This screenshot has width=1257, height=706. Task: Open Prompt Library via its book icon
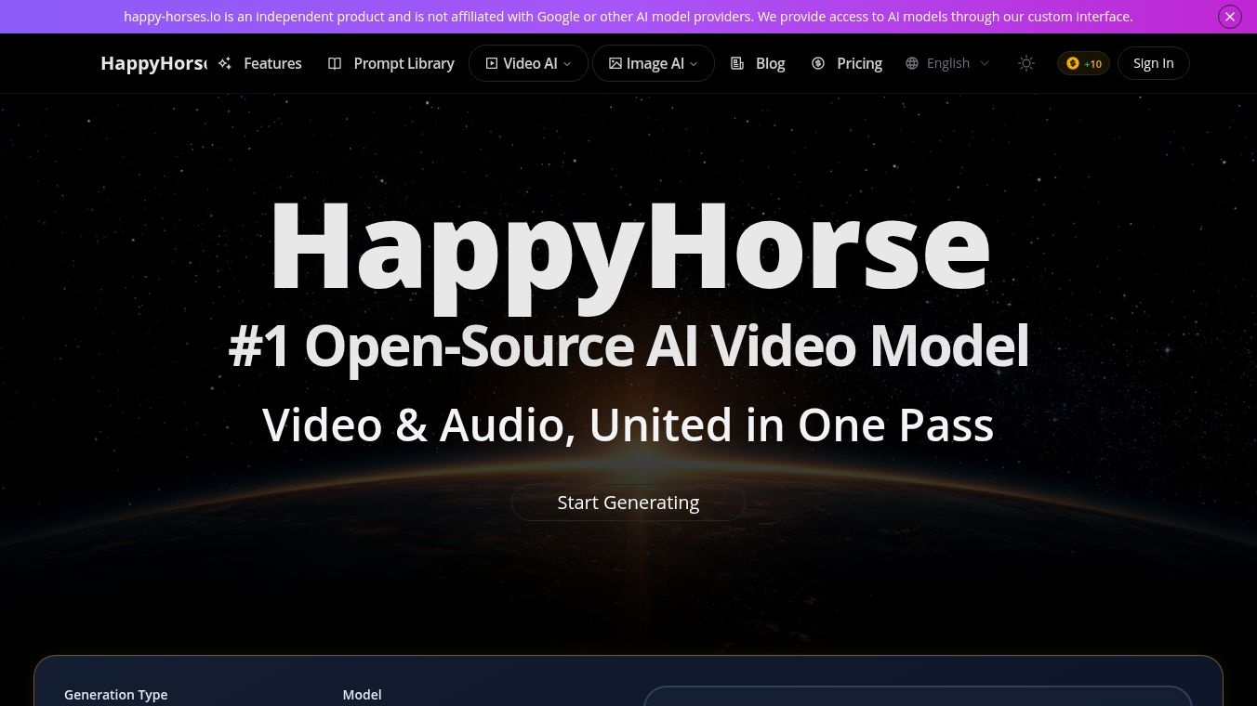[335, 63]
